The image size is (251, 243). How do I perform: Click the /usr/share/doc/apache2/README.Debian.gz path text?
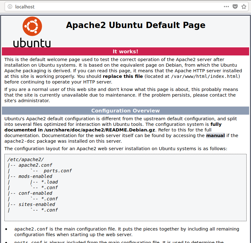99,130
